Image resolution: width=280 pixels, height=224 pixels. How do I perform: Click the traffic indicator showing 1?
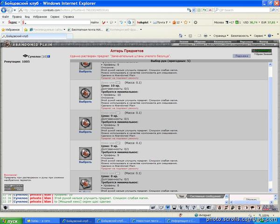click(238, 22)
